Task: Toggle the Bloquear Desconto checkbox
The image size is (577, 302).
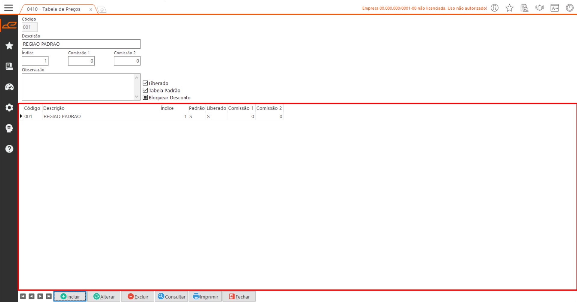Action: (145, 98)
